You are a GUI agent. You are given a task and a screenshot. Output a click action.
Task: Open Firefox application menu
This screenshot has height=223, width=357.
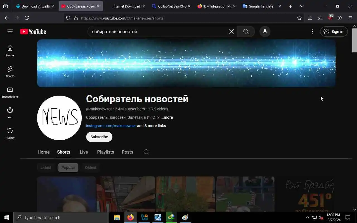(350, 18)
